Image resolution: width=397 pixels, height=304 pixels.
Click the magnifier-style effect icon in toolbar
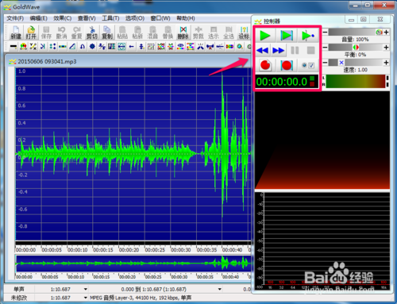point(240,47)
